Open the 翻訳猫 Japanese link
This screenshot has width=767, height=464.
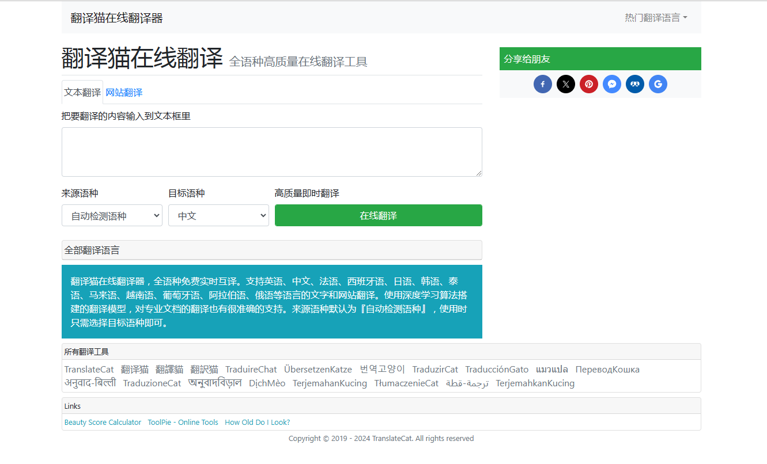(x=205, y=369)
